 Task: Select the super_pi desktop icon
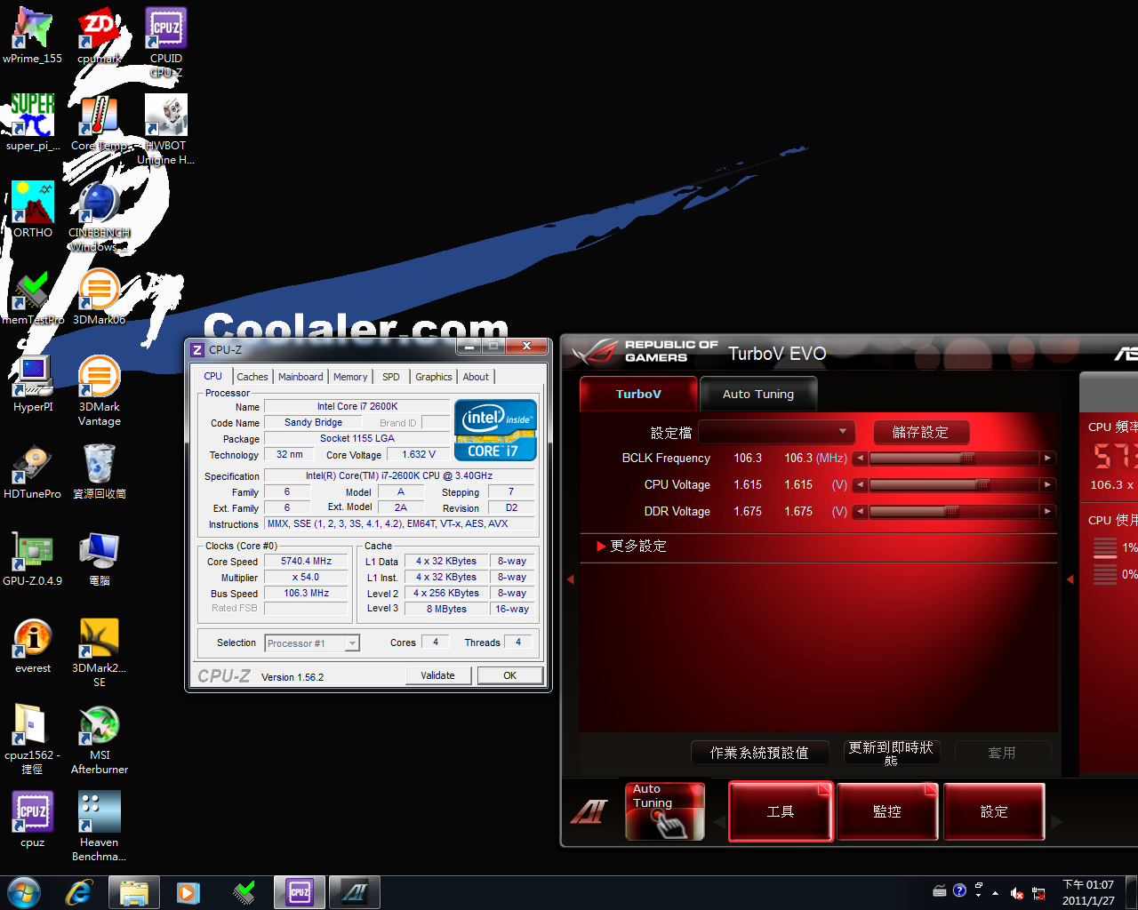pos(33,123)
